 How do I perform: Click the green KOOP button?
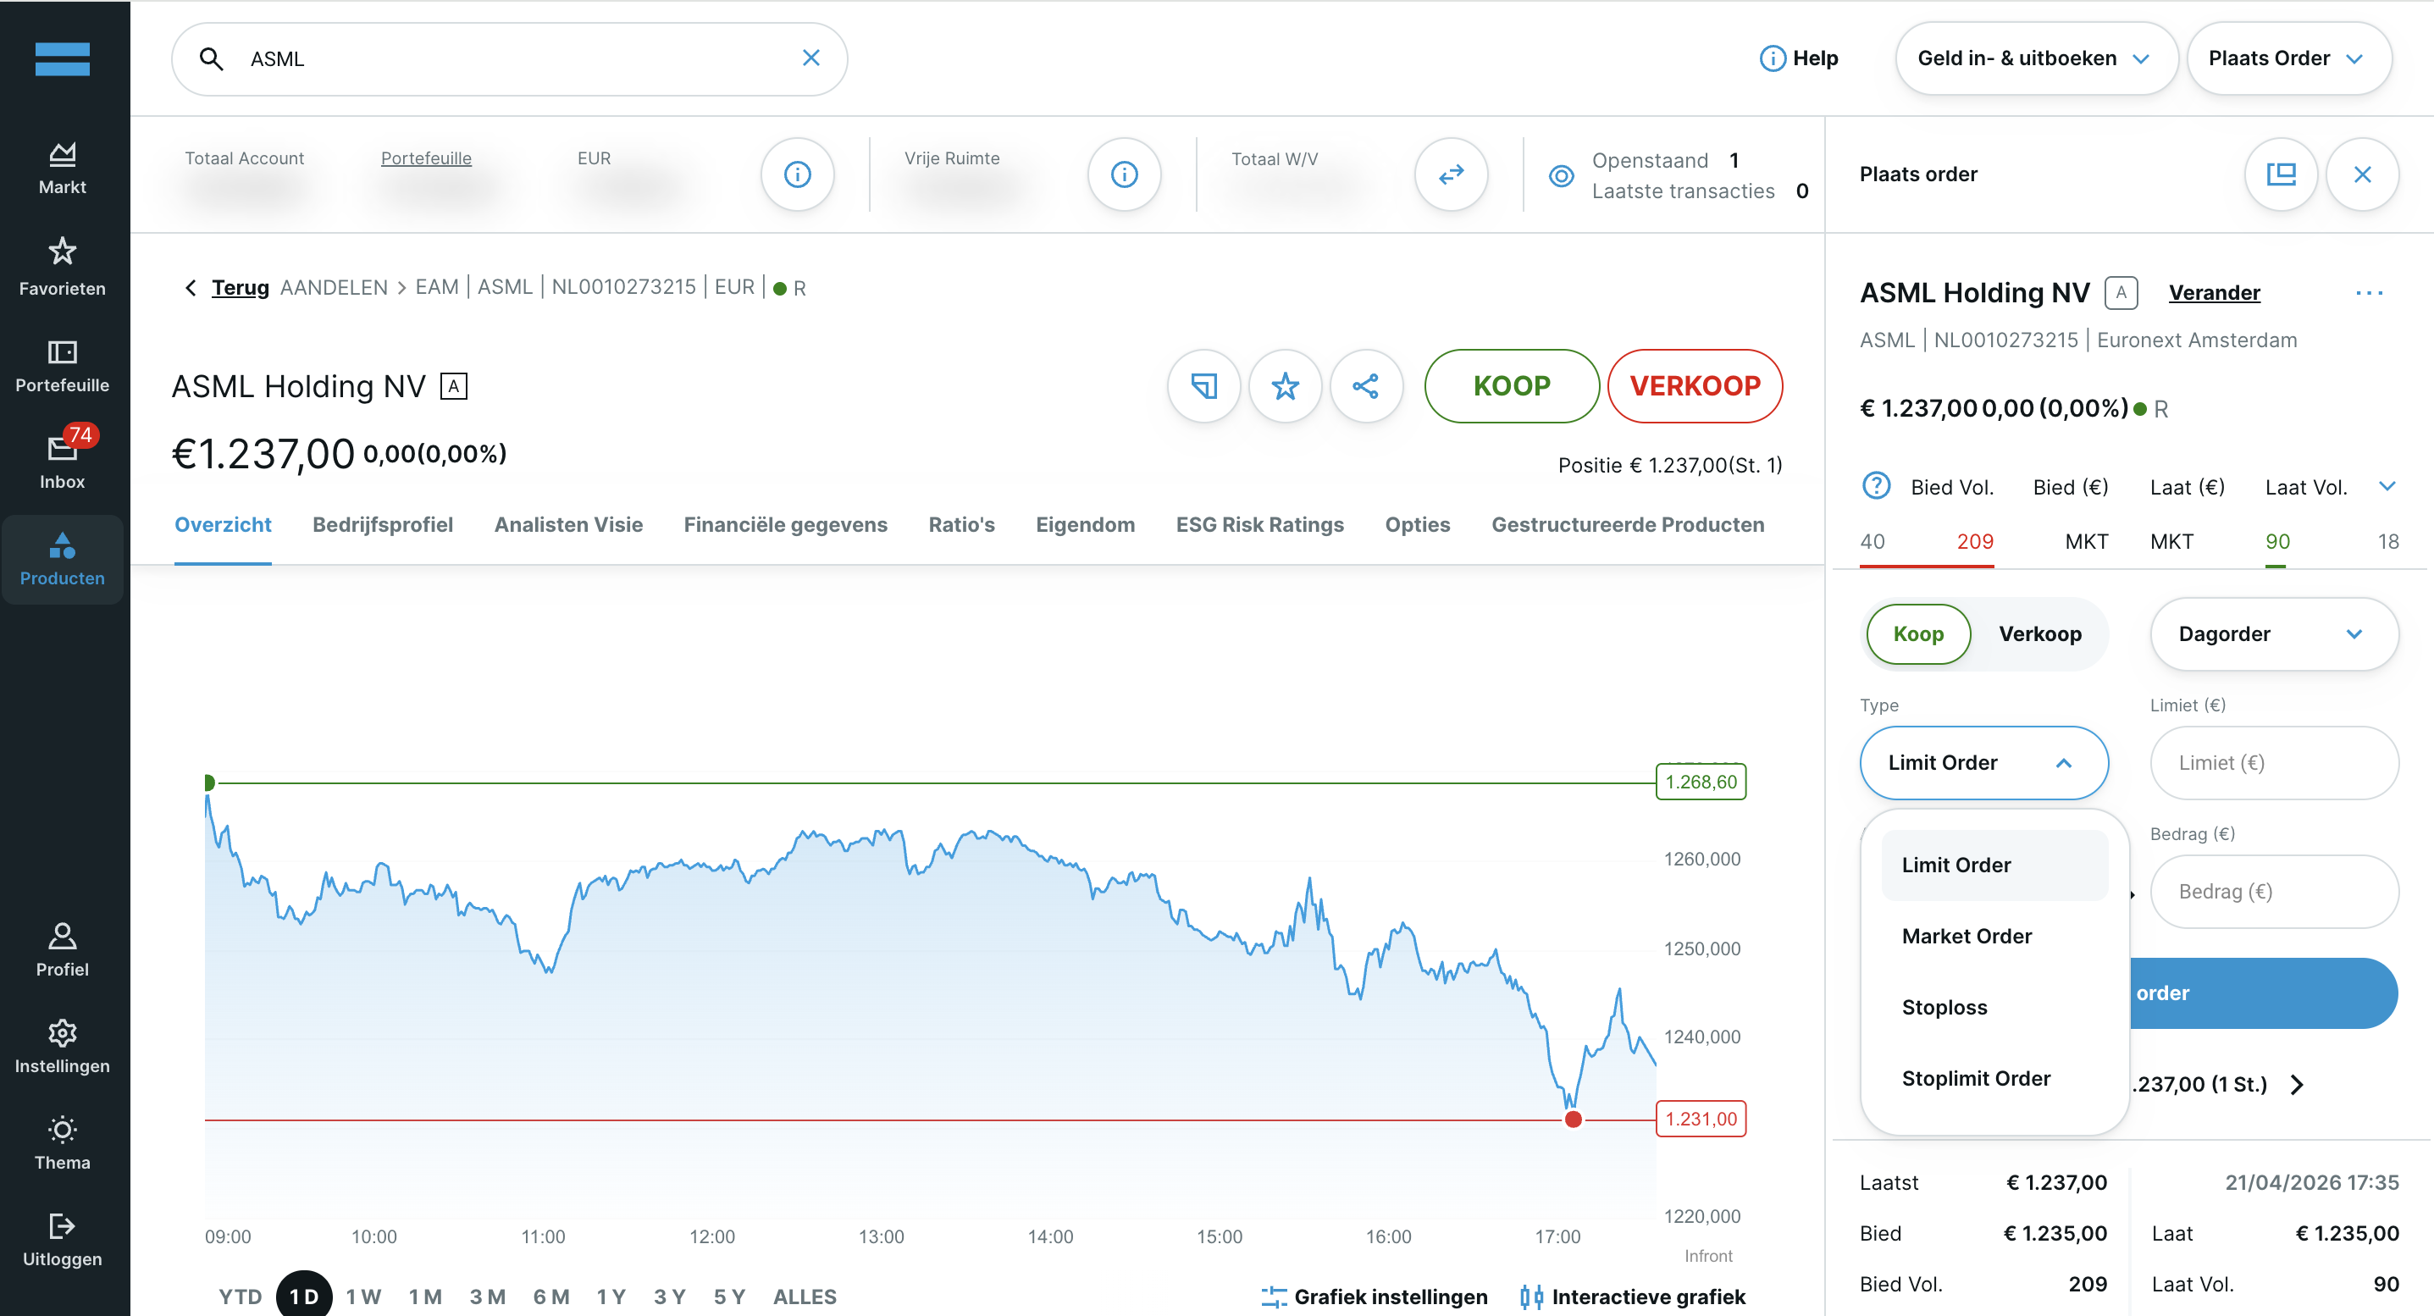1512,385
